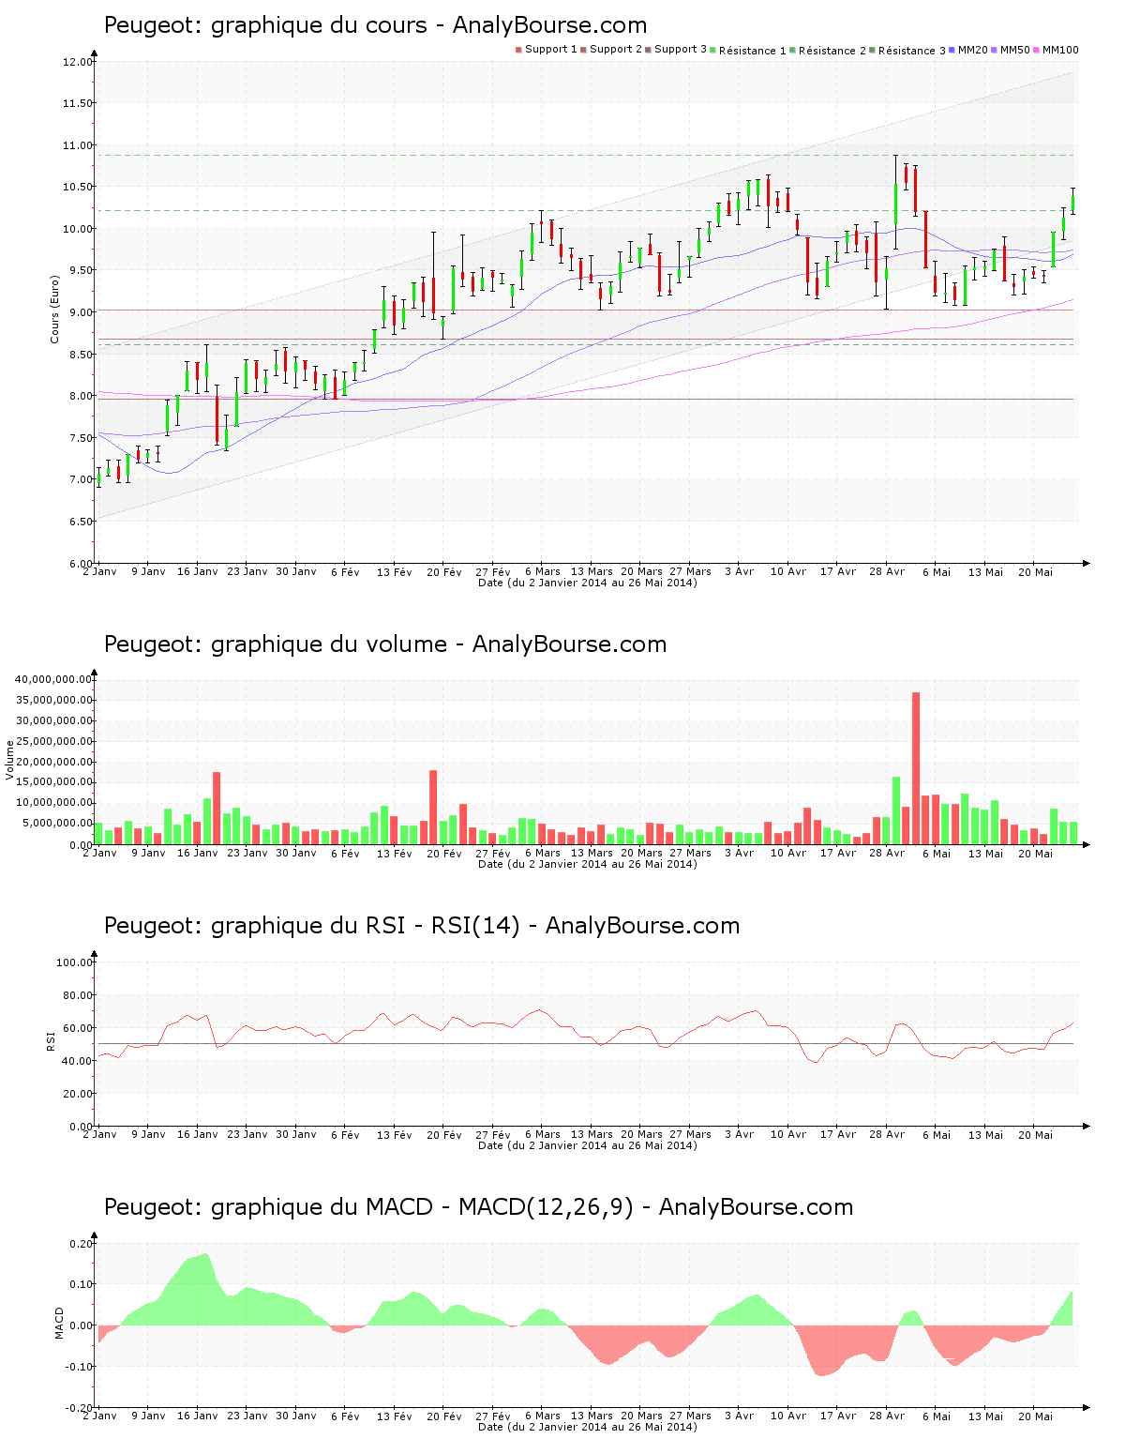Click '2 Janv' date on price chart
Viewport: 1125px width, 1454px height.
[100, 571]
